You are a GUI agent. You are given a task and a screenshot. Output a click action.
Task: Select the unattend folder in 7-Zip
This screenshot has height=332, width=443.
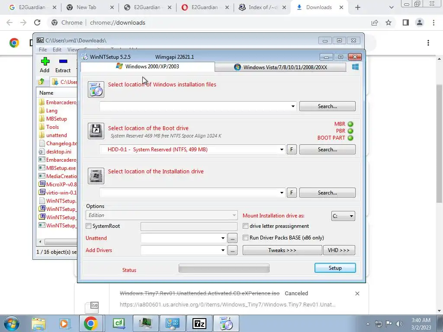click(57, 135)
